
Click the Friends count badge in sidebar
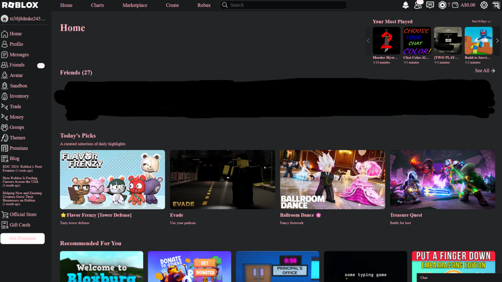point(40,66)
